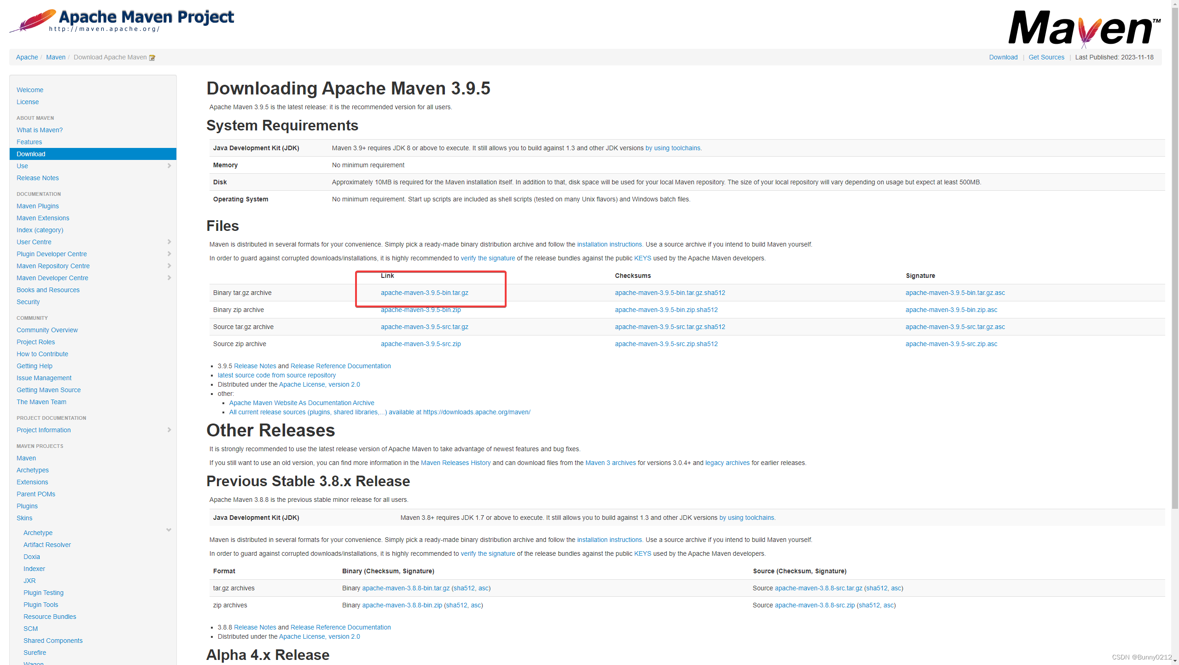Click the Maven logo at top right

pos(1084,29)
